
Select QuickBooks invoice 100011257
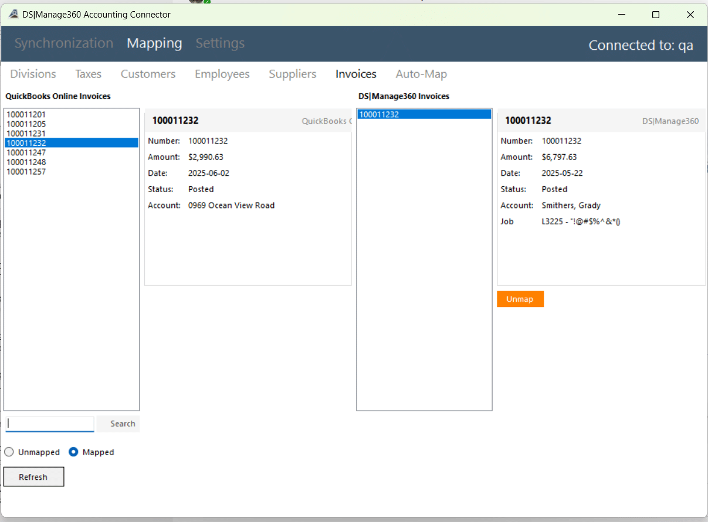26,172
